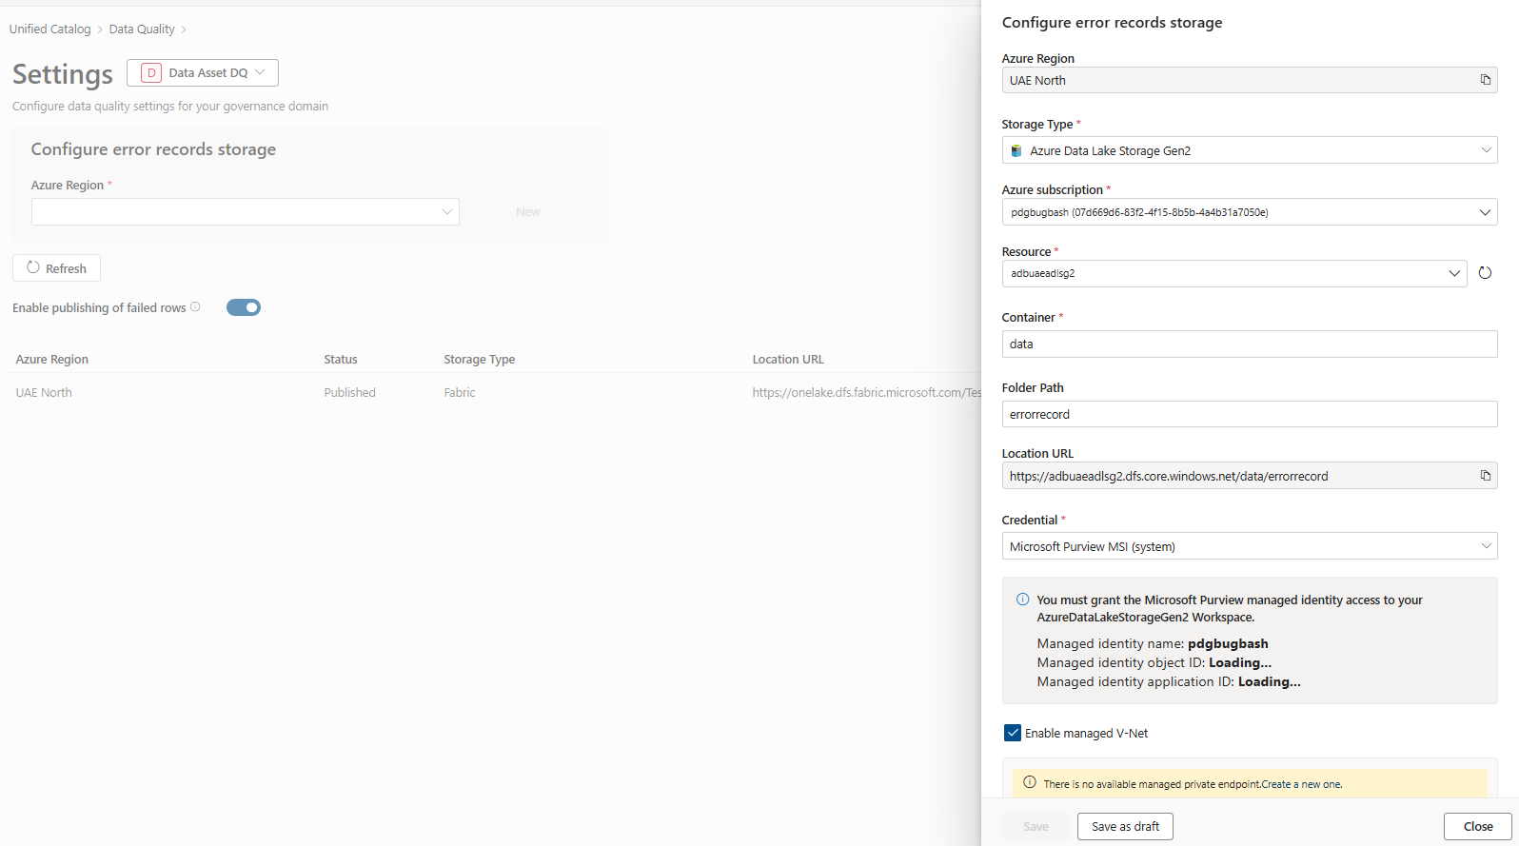Open the Azure Region dropdown in settings
The height and width of the screenshot is (846, 1519).
(246, 211)
